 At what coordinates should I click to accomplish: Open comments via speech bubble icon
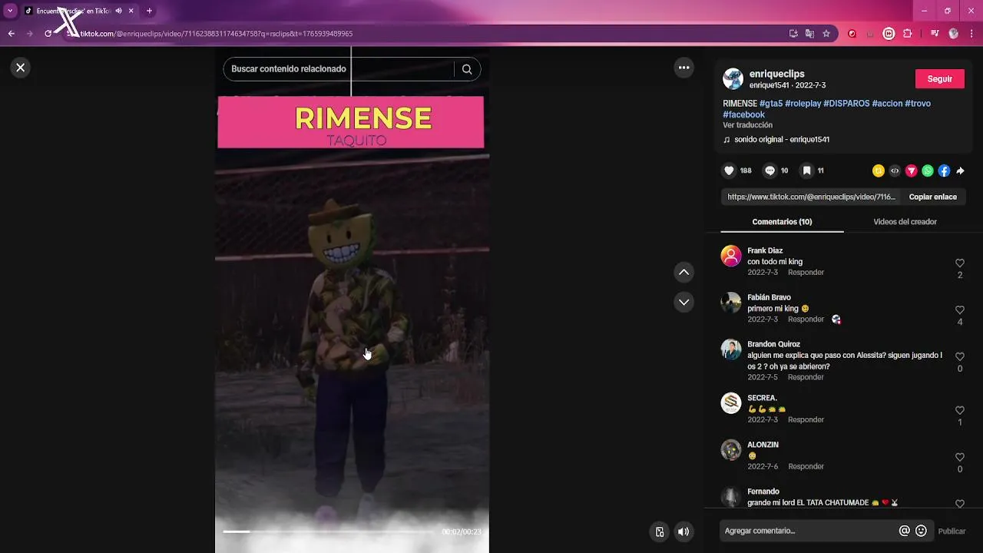click(x=770, y=171)
